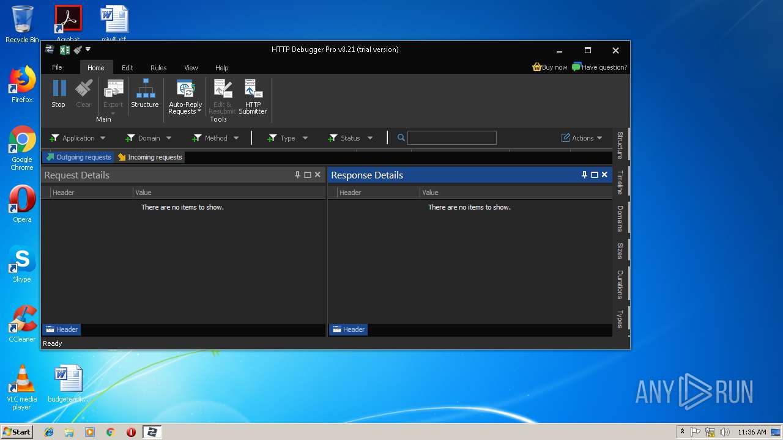
Task: Open the Edit ribbon tab
Action: 127,68
